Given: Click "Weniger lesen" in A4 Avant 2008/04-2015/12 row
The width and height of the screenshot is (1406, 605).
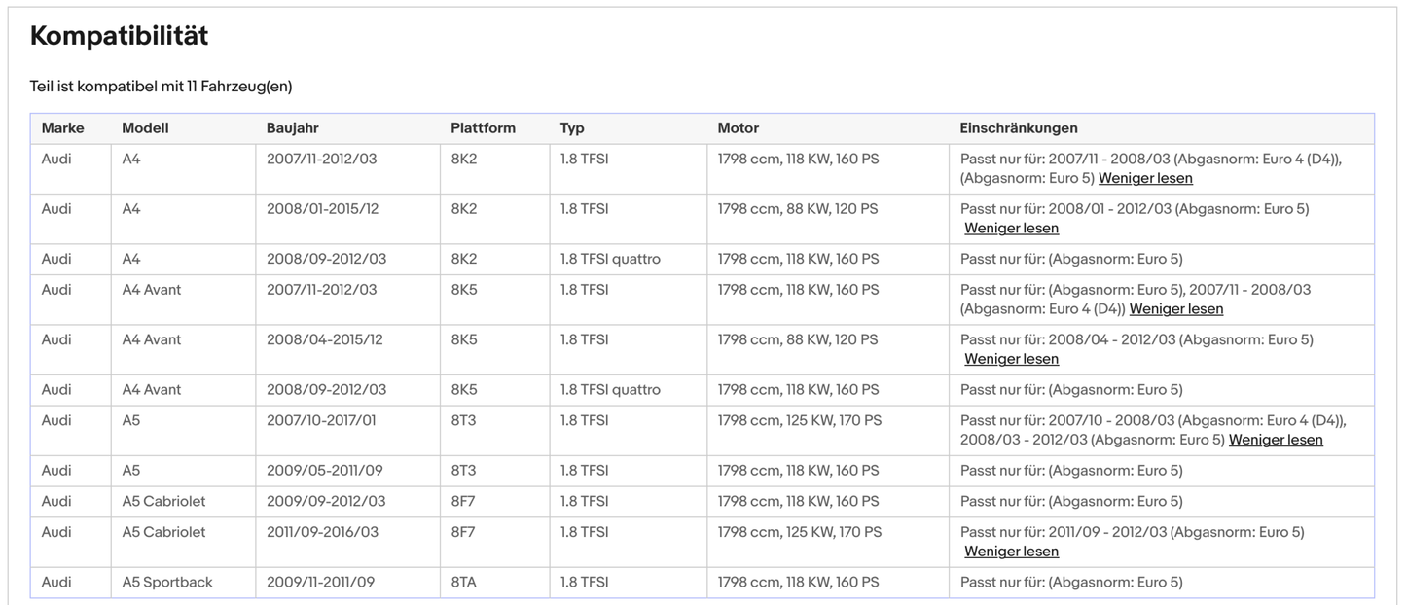Looking at the screenshot, I should [1011, 359].
